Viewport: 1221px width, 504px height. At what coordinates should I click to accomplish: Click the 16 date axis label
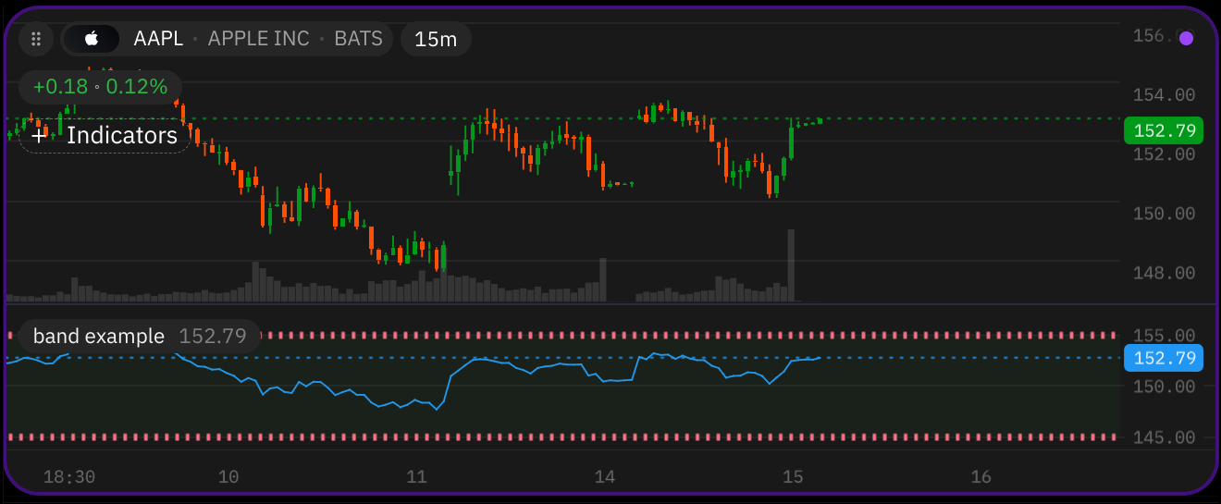tap(981, 477)
